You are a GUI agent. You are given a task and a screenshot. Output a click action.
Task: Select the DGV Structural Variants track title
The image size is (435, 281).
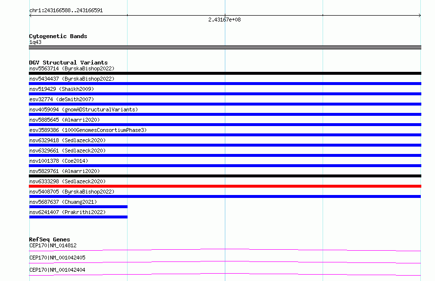[68, 63]
